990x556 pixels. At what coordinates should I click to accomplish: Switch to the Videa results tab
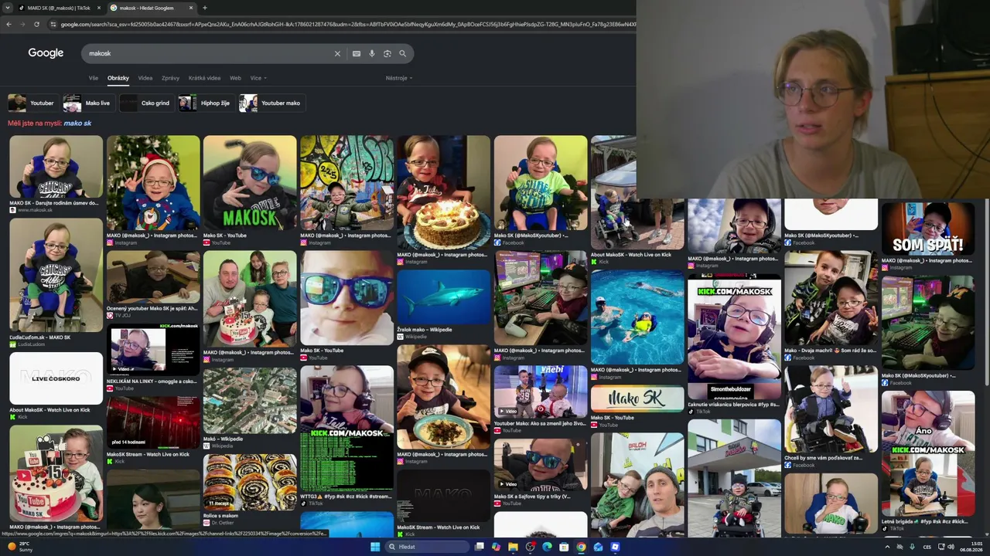pos(145,78)
